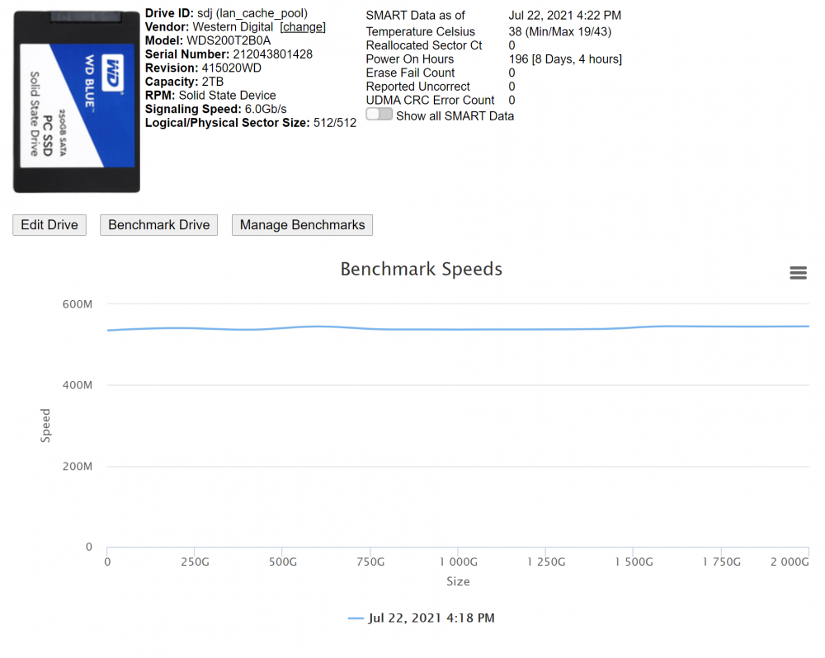Viewport: 825px width, 658px height.
Task: Click Logical/Physical Sector Size 512/512 text
Action: (x=251, y=123)
